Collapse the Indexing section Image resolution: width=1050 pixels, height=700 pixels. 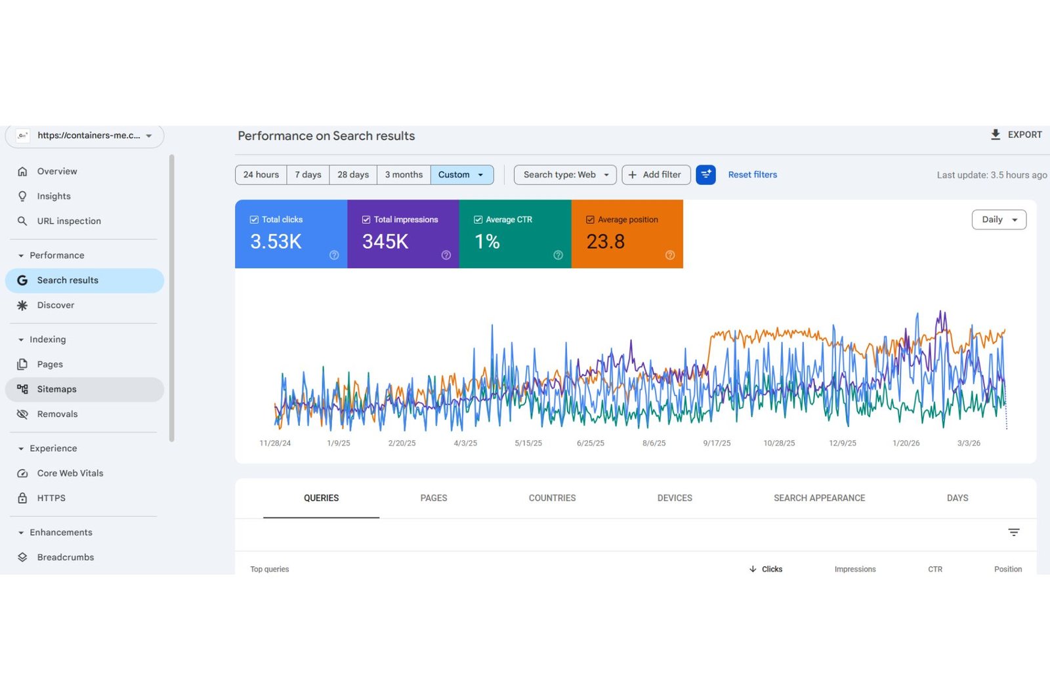point(21,340)
